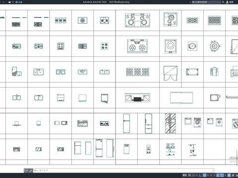Select the L-shaped corner sink block
Image resolution: width=238 pixels, height=178 pixels.
(x=17, y=71)
